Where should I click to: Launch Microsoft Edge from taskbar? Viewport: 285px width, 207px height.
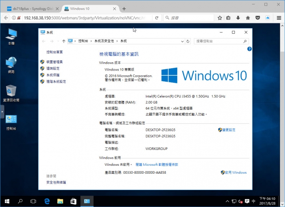tap(47, 201)
